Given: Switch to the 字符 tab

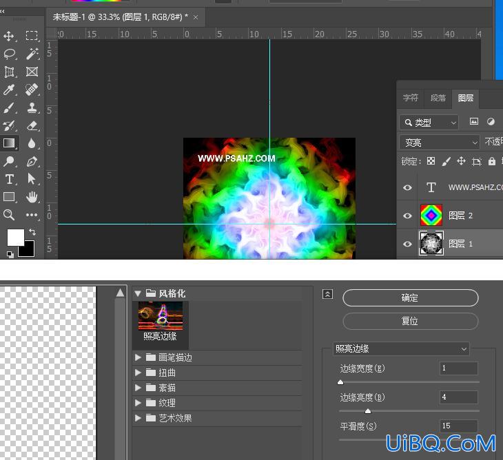Looking at the screenshot, I should click(411, 98).
